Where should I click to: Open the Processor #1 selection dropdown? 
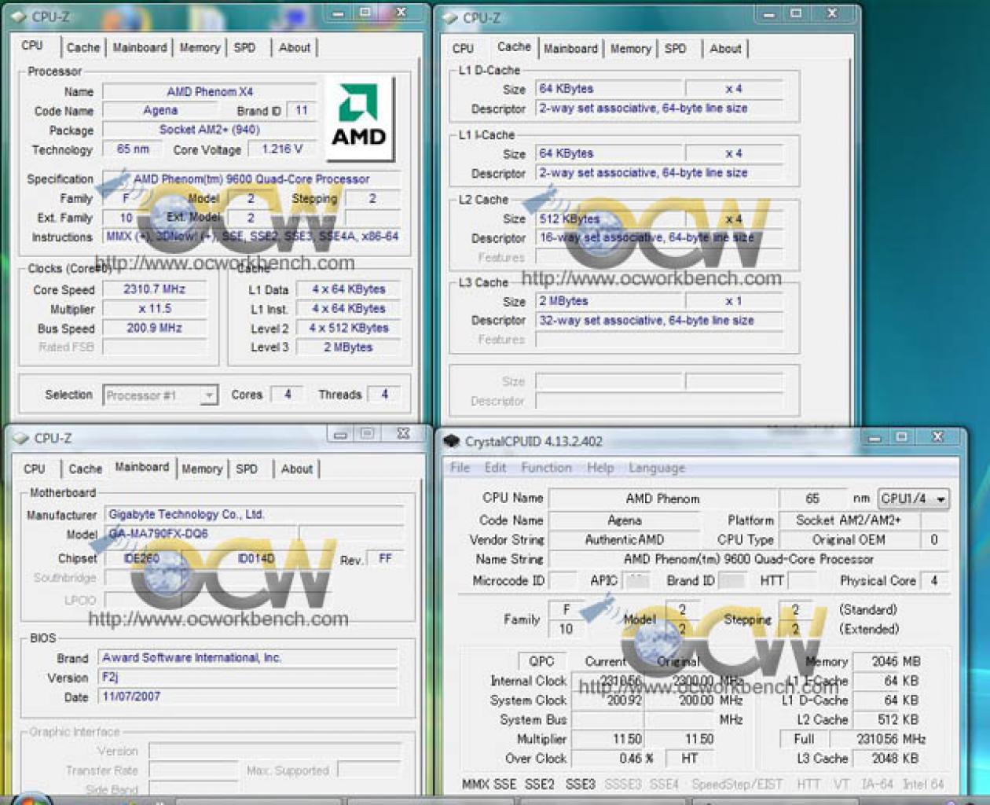pos(208,395)
